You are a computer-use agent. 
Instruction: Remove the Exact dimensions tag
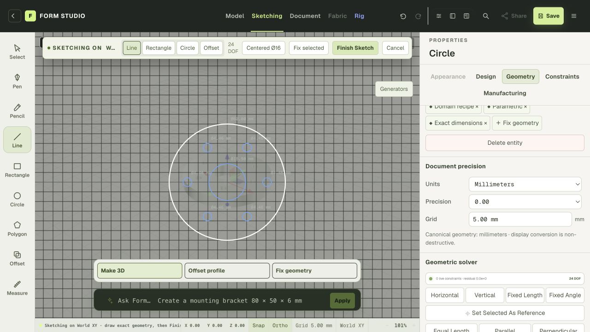tap(485, 123)
